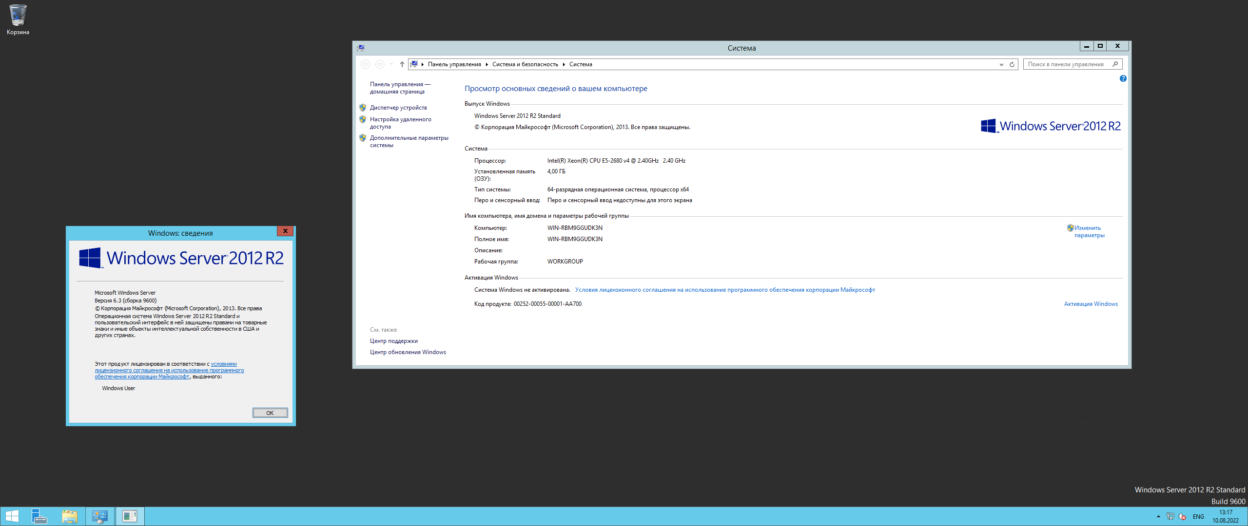Open the Recycle Bin (Корзина) desktop icon
The height and width of the screenshot is (526, 1248).
[18, 19]
